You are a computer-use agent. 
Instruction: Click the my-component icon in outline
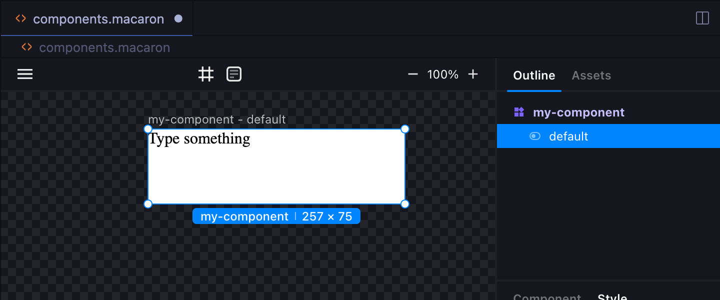519,112
